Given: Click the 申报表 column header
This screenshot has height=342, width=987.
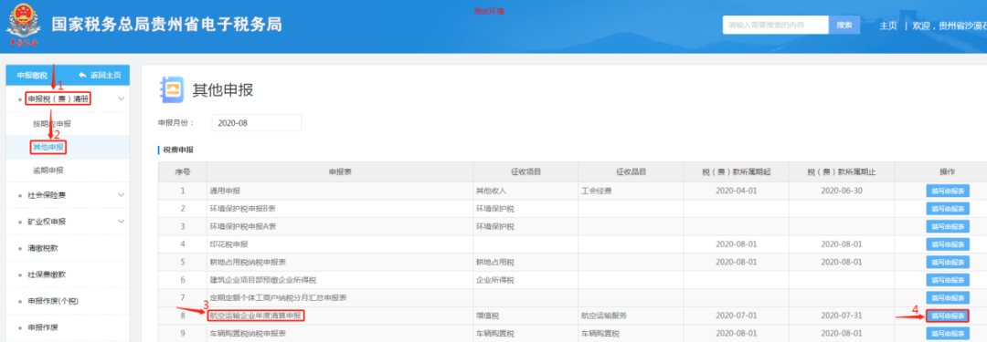Looking at the screenshot, I should pyautogui.click(x=339, y=171).
